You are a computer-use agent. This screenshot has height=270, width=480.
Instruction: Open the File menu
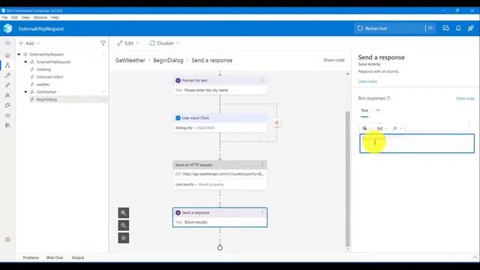[x=4, y=17]
